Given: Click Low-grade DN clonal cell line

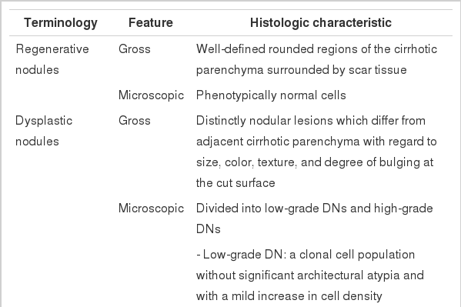Looking at the screenshot, I should point(306,255).
